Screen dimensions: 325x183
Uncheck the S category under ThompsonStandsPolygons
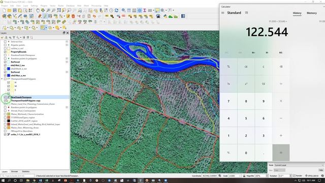[x=9, y=89]
